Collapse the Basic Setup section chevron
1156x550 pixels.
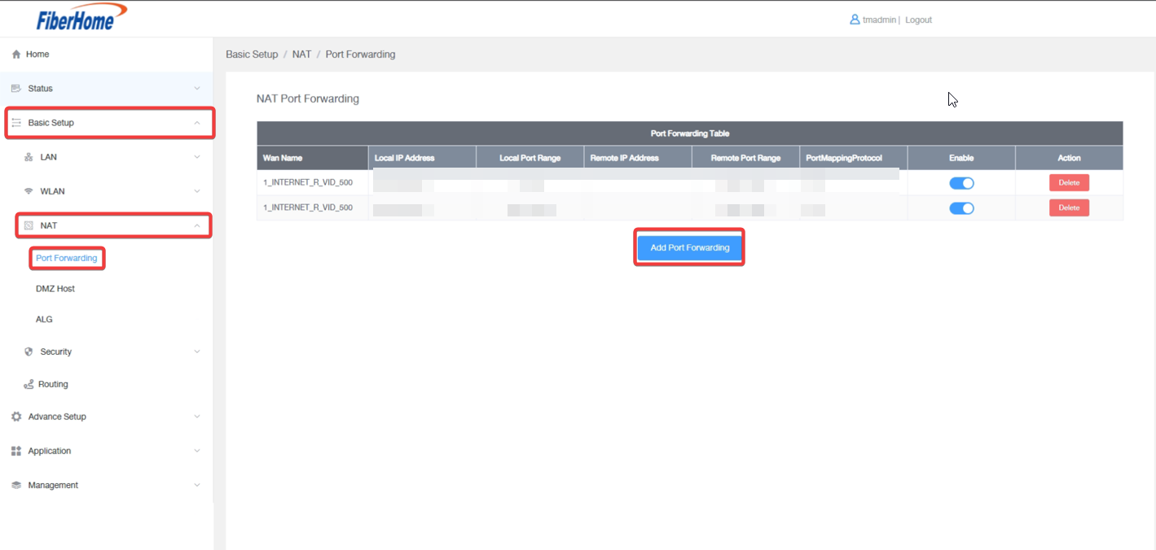coord(196,123)
